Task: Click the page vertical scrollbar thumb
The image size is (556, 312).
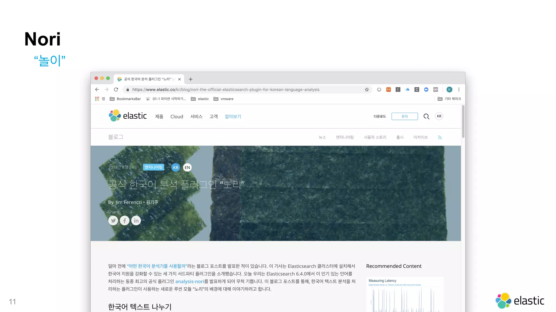Action: pos(463,122)
